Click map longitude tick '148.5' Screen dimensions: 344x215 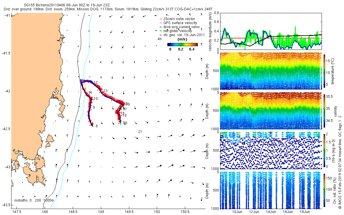tap(73, 212)
